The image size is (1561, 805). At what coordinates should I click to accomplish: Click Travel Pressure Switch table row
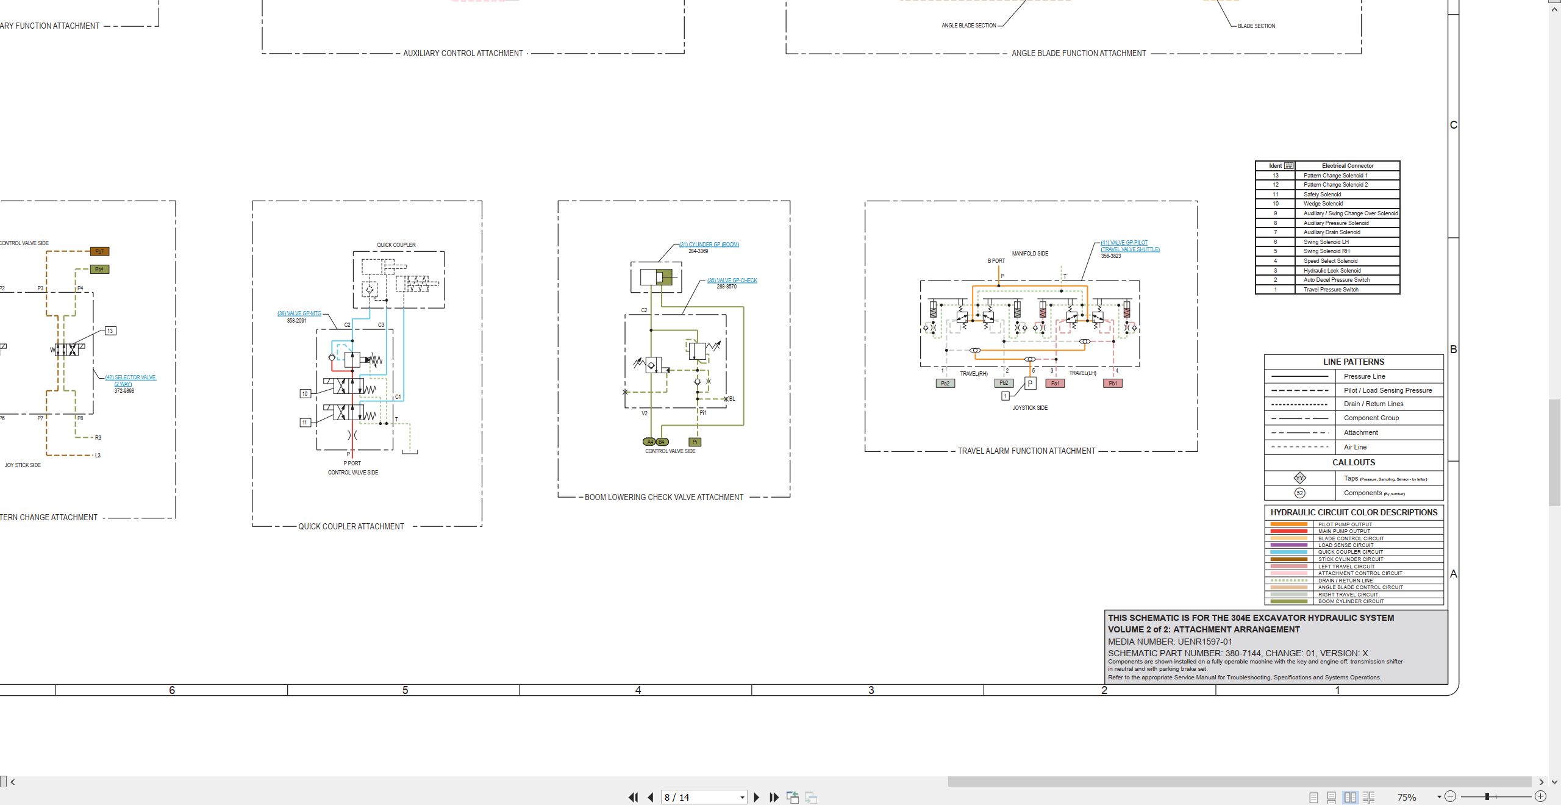tap(1327, 290)
